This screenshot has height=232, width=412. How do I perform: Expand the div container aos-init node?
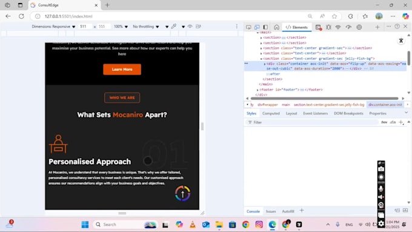coord(265,64)
